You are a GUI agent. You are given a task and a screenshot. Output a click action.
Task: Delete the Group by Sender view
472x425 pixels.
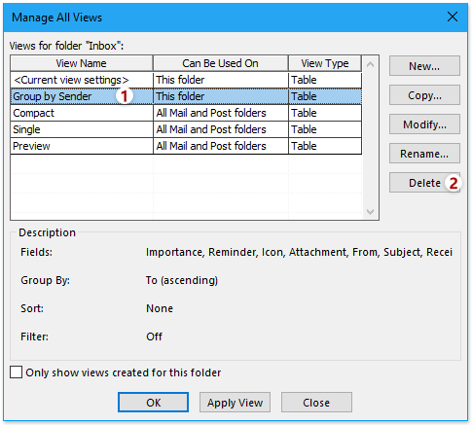(x=424, y=183)
